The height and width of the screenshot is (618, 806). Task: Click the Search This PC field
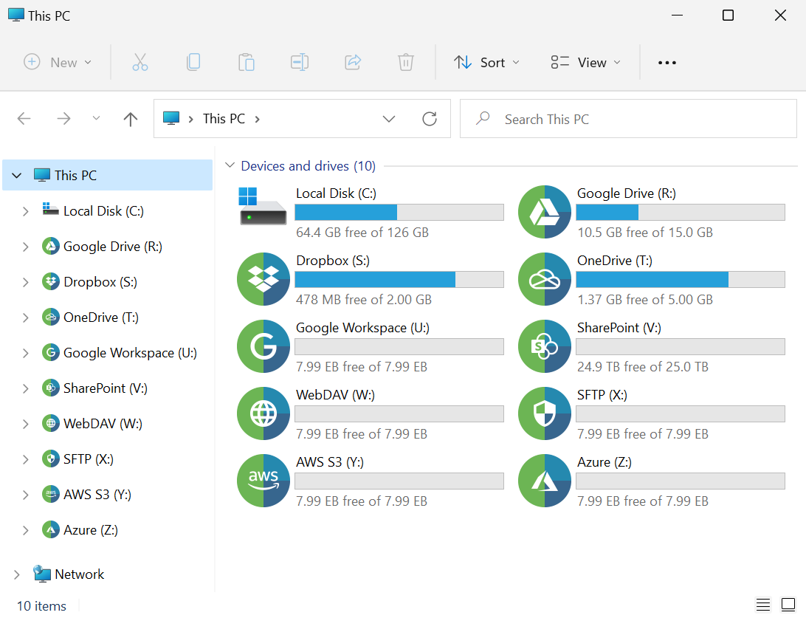627,119
